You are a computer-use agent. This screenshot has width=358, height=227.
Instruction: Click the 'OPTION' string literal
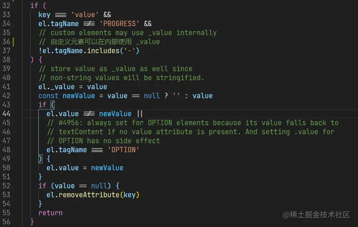coord(123,150)
